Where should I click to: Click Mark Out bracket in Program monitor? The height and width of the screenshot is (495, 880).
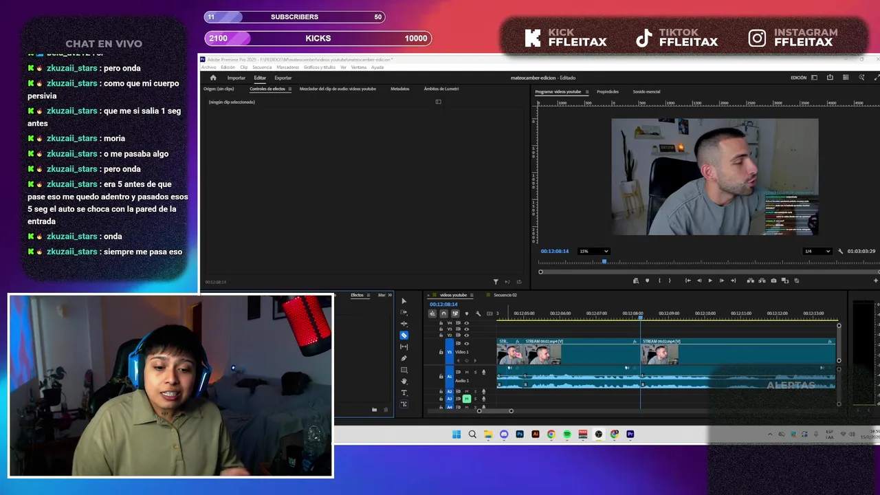click(670, 280)
